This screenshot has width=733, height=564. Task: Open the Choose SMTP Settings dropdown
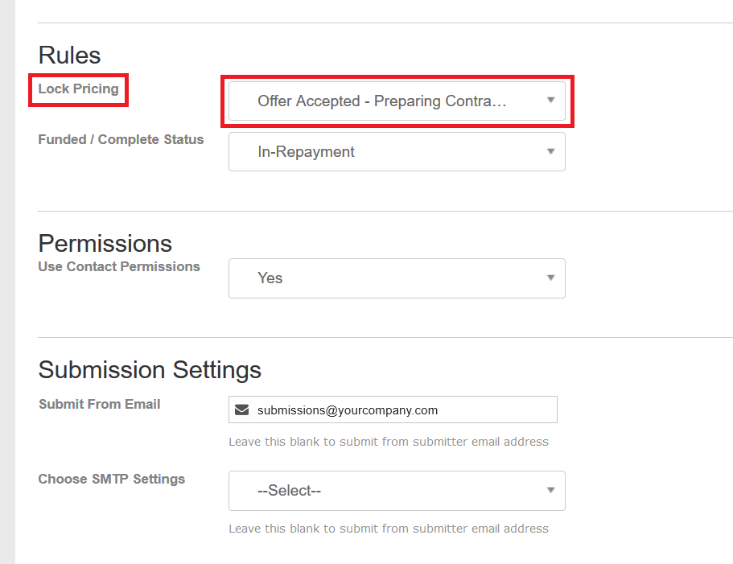(397, 491)
